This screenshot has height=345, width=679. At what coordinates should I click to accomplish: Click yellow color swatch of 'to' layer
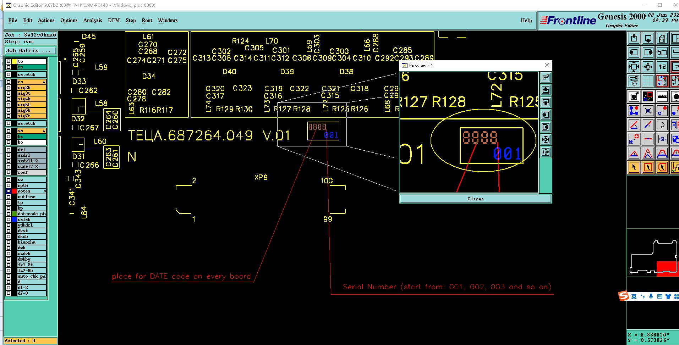coord(14,61)
